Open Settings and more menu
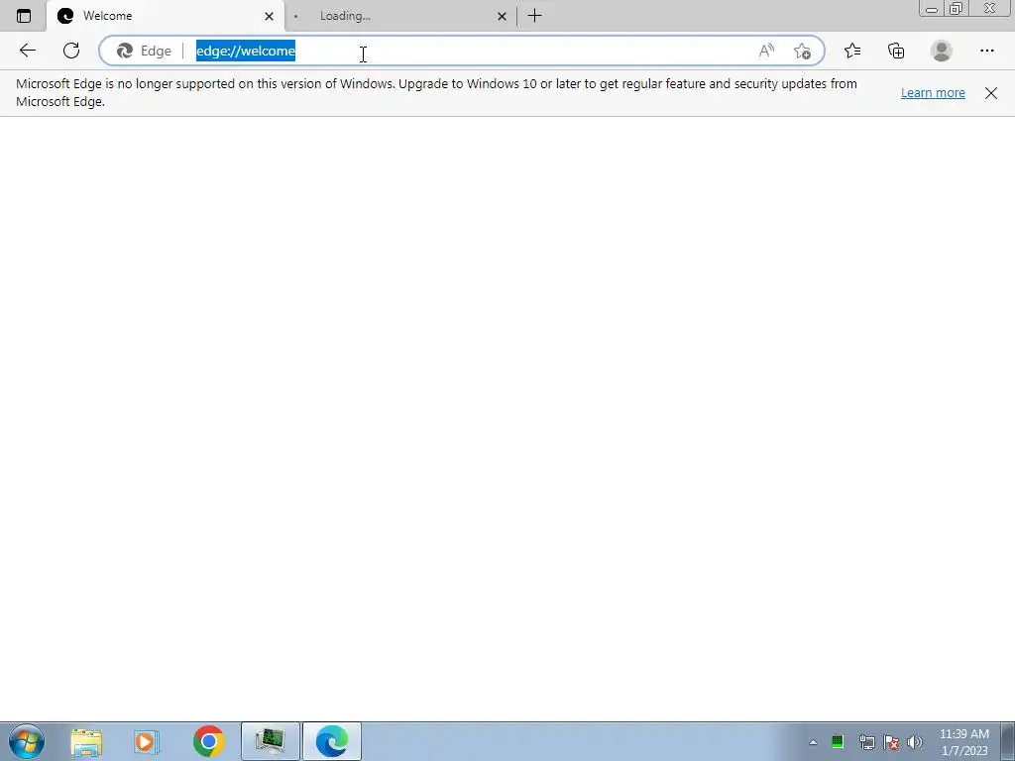 tap(986, 51)
